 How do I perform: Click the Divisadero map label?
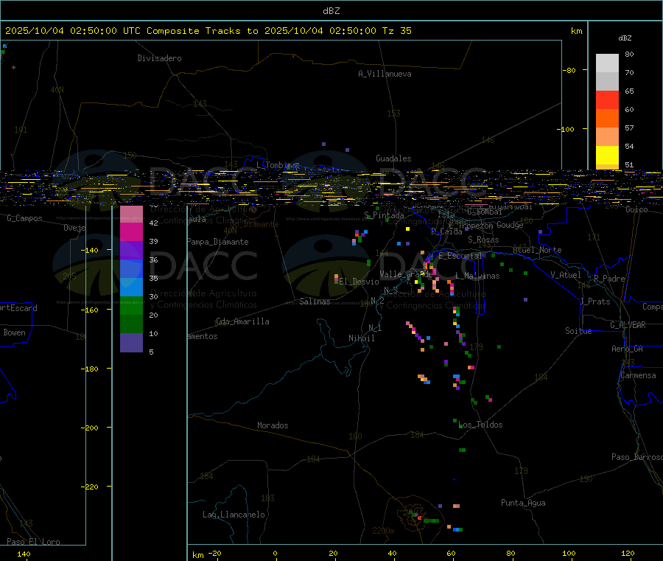click(159, 58)
